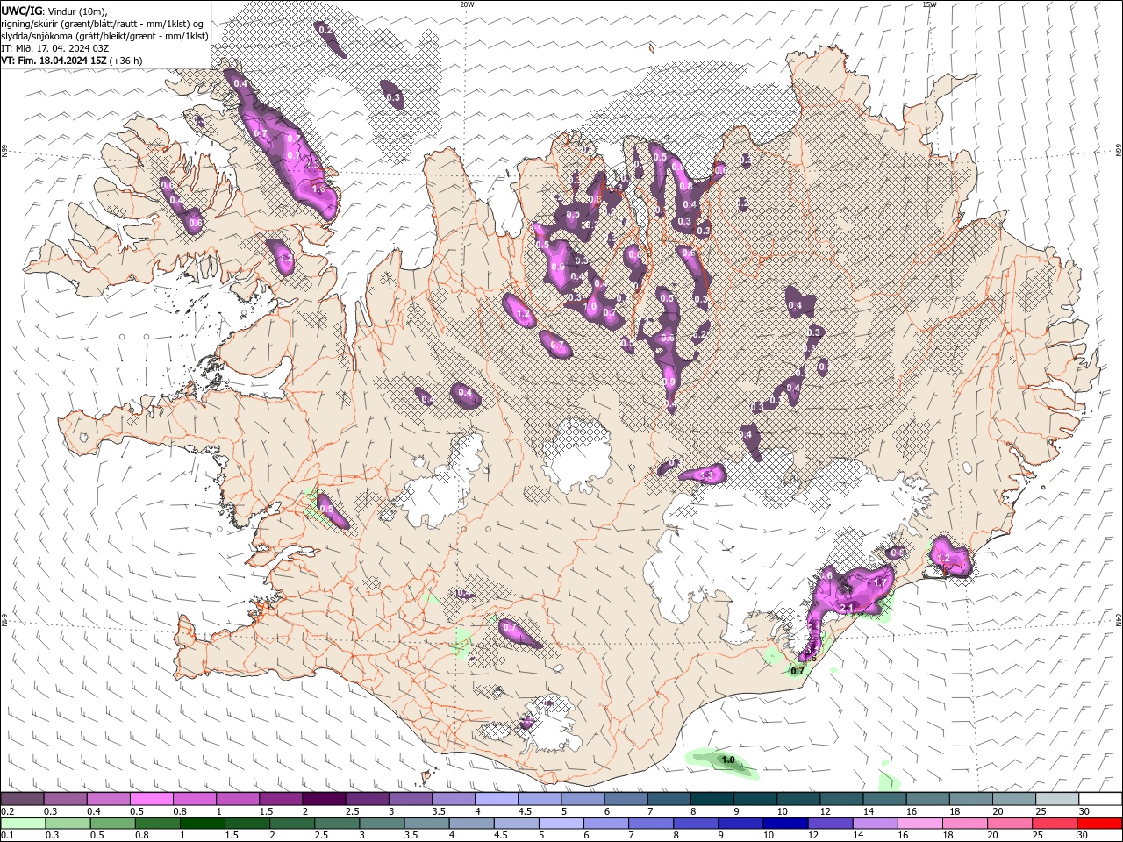
Task: Pick the red-pink swatch labeled 25 in lower legend
Action: [1055, 824]
